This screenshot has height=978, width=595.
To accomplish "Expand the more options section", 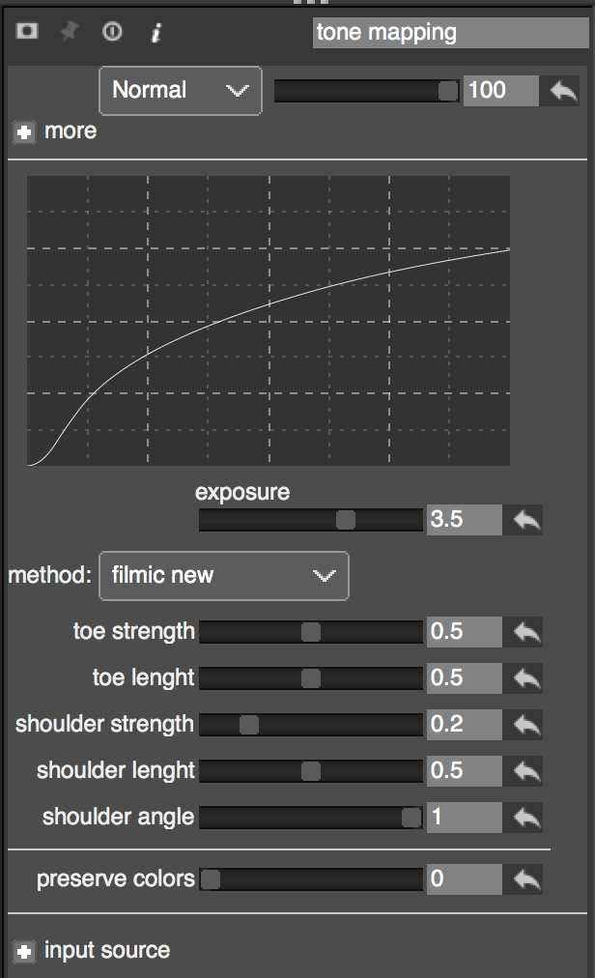I will (x=25, y=131).
